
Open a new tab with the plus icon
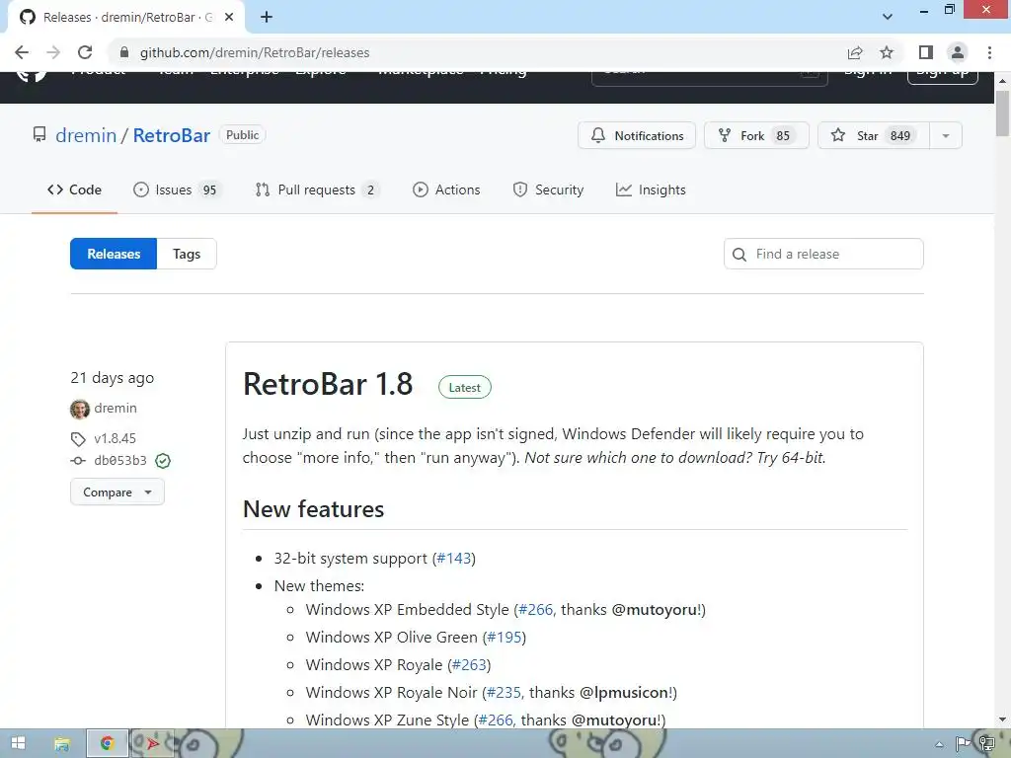(267, 18)
